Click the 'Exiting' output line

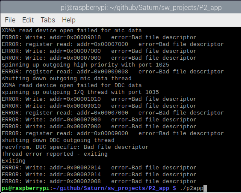point(13,161)
